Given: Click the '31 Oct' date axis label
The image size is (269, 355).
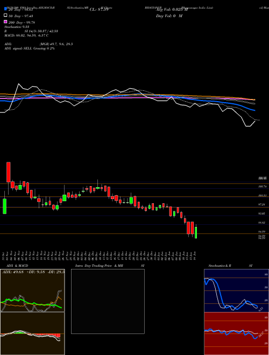Looking at the screenshot, I should [4, 255].
